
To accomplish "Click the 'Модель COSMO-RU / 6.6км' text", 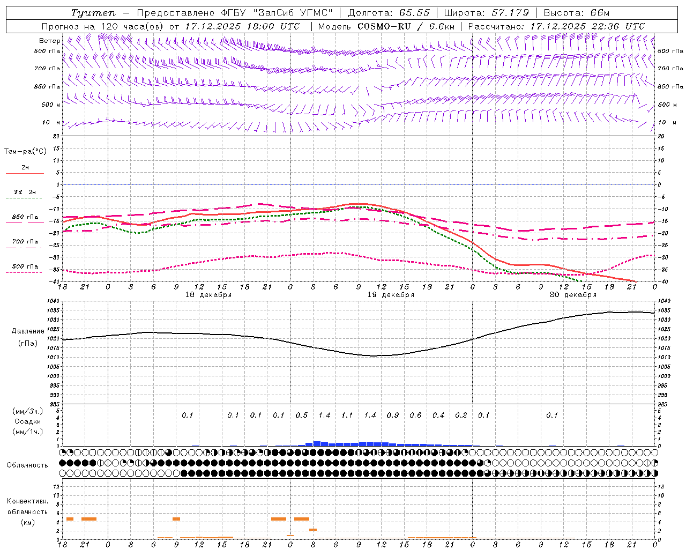I will tap(386, 26).
